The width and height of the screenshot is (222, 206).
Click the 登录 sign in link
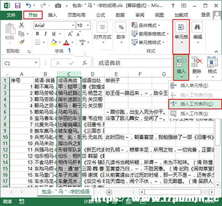pos(205,15)
